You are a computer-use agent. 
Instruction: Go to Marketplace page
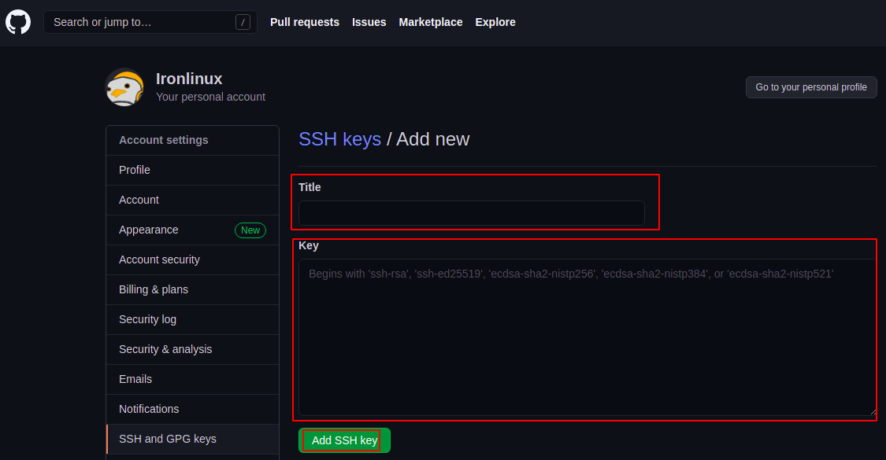[430, 22]
